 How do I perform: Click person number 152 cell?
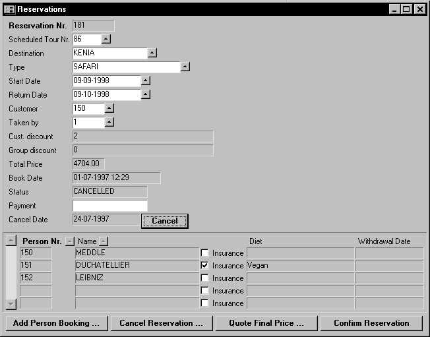point(36,278)
